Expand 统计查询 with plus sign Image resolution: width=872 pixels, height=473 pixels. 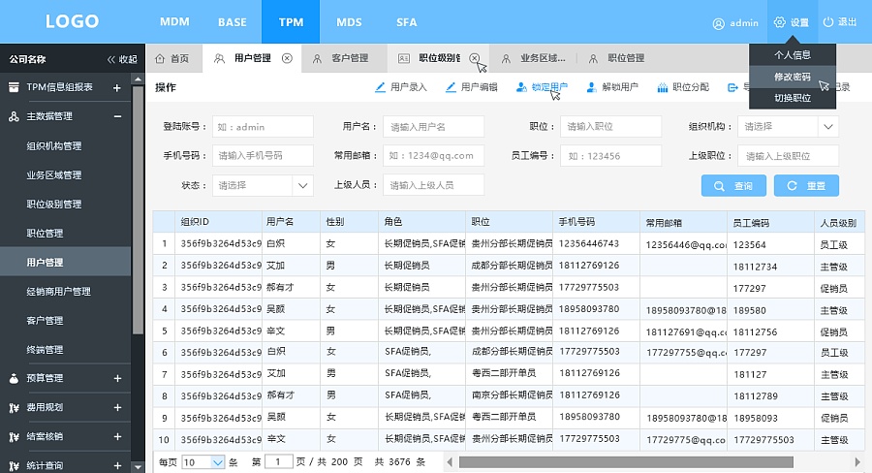coord(117,466)
